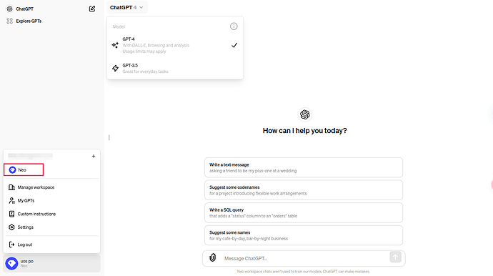Select GPT-4 model checkmark
493x276 pixels.
click(x=234, y=45)
